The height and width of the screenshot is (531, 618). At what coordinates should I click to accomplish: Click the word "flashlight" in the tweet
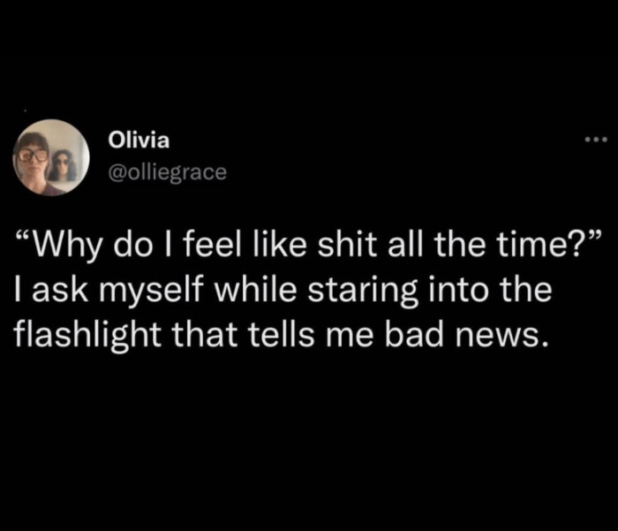click(88, 337)
